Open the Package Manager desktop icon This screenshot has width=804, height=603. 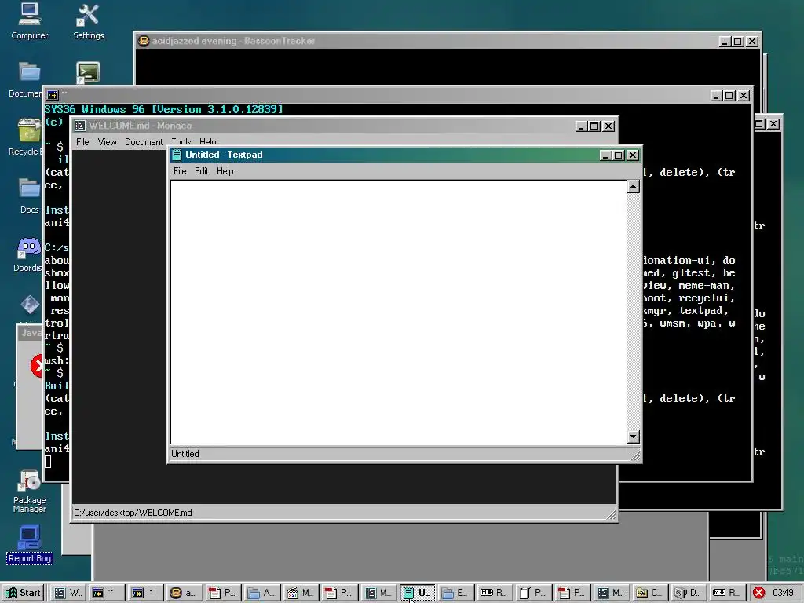click(29, 491)
